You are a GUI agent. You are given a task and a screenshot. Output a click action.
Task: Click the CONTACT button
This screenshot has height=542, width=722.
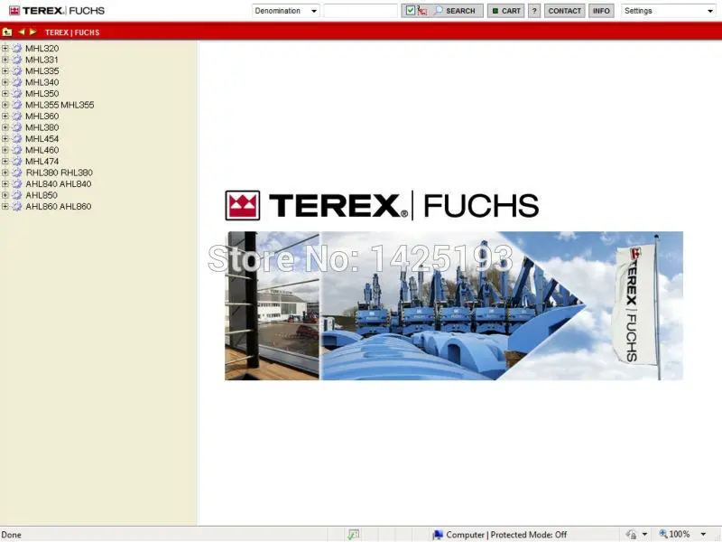pos(564,11)
